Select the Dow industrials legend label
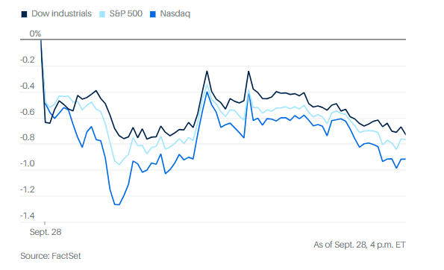Screen dimensions: 444x270 coord(61,13)
